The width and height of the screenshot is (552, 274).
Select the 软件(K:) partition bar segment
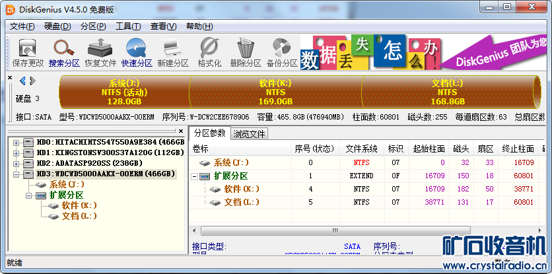275,92
